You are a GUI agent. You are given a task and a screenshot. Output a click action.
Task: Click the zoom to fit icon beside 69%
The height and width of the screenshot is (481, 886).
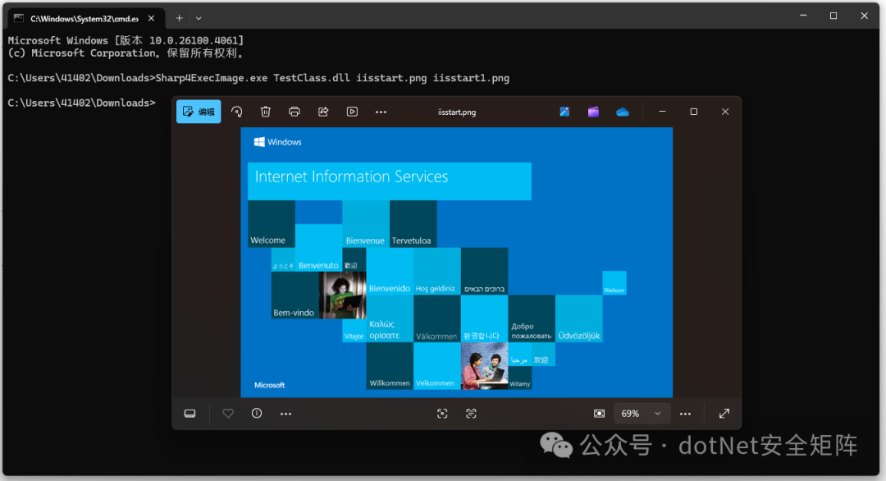point(599,414)
